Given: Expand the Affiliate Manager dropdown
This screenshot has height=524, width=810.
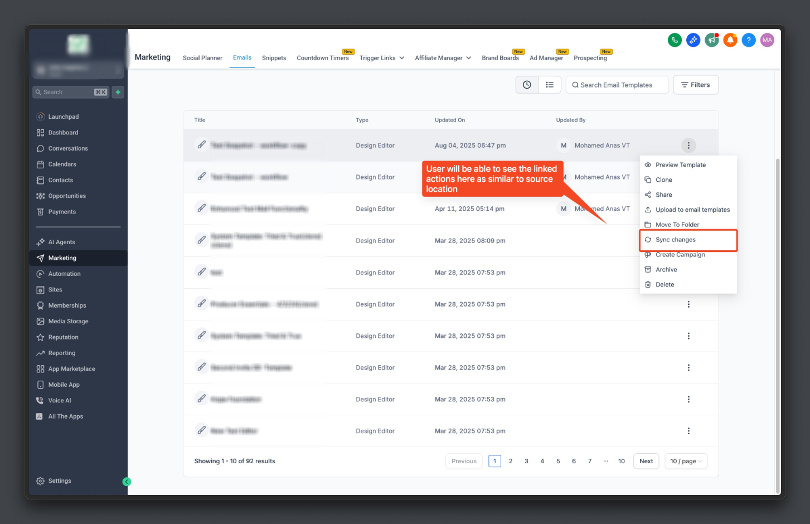Looking at the screenshot, I should 443,58.
